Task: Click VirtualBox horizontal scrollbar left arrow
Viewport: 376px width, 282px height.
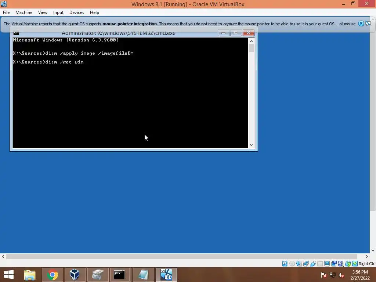Action: coord(3,256)
